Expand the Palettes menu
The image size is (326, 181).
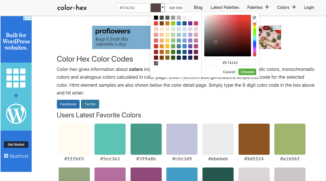coord(258,8)
